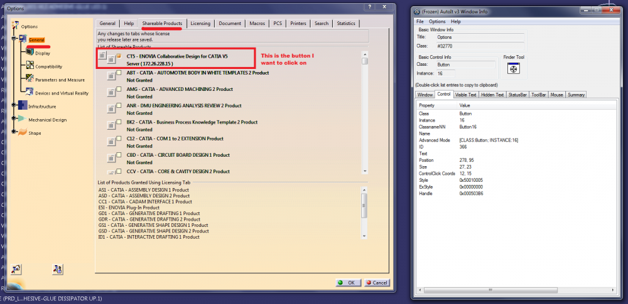The width and height of the screenshot is (628, 304).
Task: Click the Mechanical Design category icon
Action: point(23,119)
